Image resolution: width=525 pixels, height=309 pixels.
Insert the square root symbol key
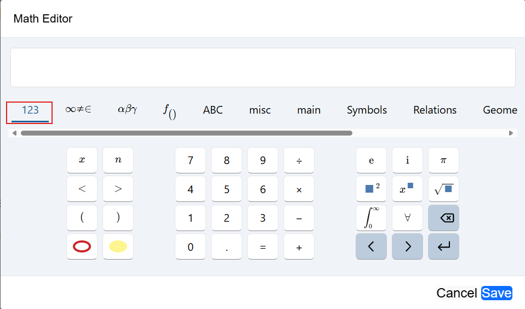coord(443,189)
